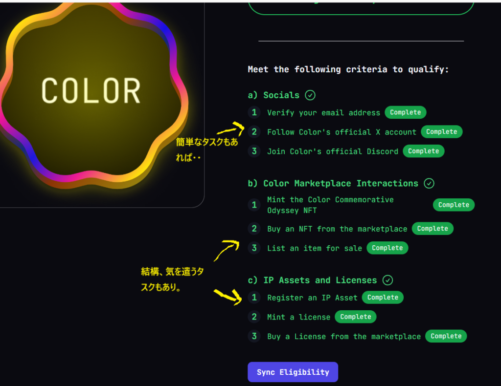The height and width of the screenshot is (386, 501).
Task: Click the Sync Eligibility button
Action: click(293, 372)
